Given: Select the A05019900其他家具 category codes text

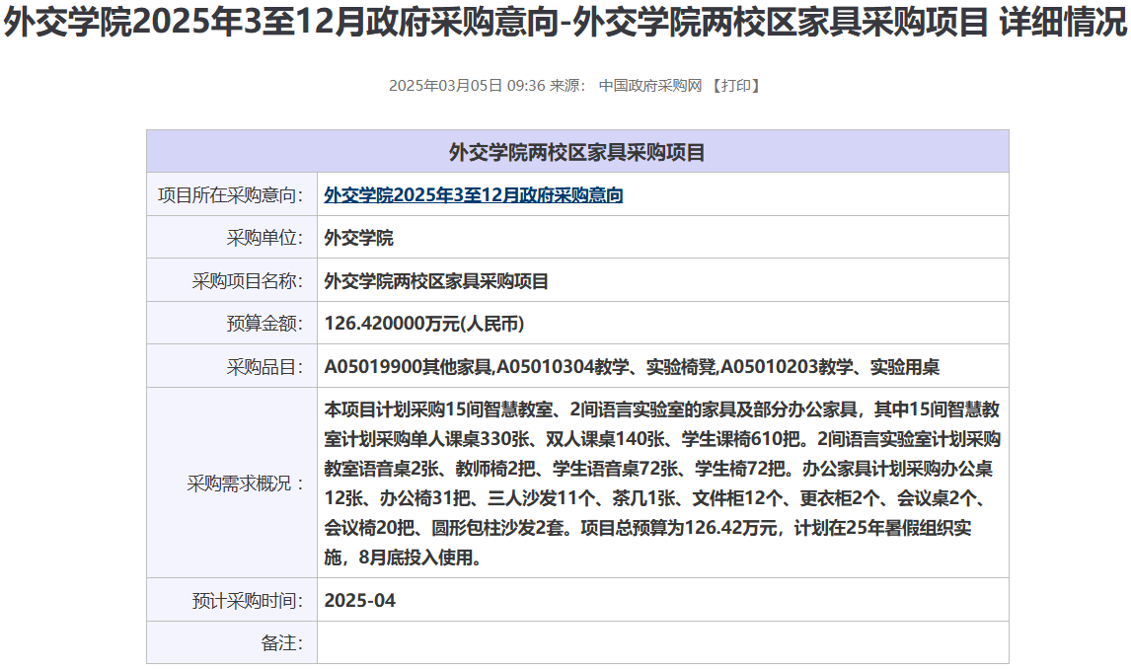Looking at the screenshot, I should 632,367.
